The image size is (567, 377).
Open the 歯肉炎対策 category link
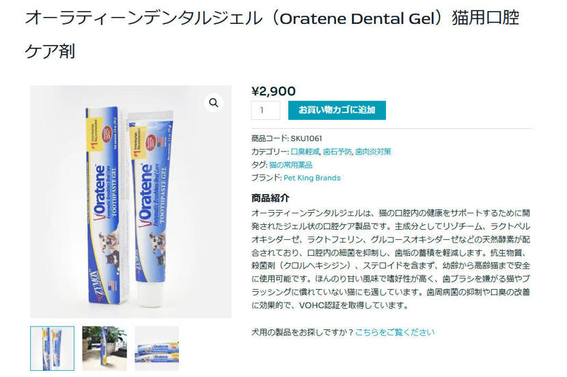coord(373,151)
